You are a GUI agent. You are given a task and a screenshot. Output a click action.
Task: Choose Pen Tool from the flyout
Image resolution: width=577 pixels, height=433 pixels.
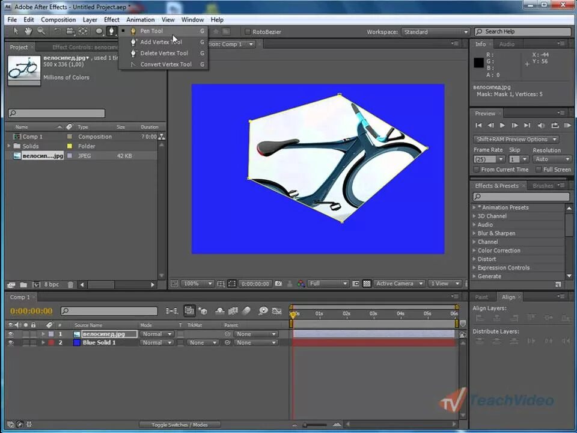point(151,31)
